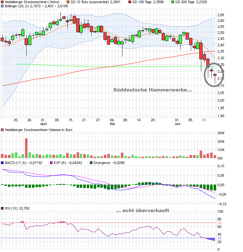The width and height of the screenshot is (243, 252).
Task: Click the '20.' date label before April
Action: point(16,120)
